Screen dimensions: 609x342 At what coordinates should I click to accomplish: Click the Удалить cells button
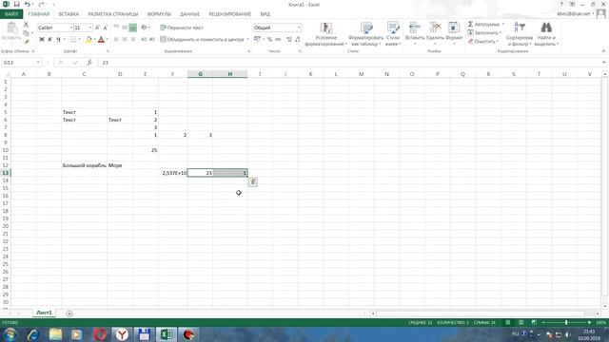[435, 33]
